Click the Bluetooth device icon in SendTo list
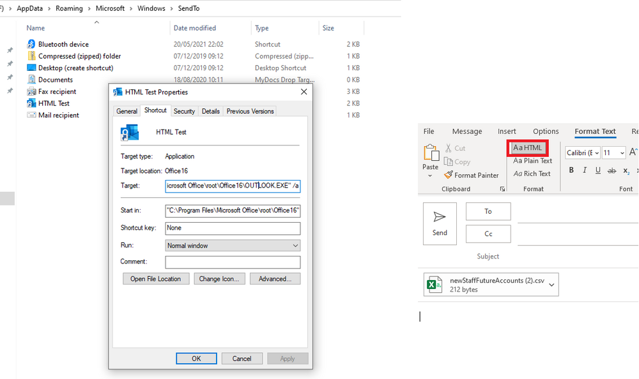This screenshot has height=379, width=639. (x=31, y=44)
